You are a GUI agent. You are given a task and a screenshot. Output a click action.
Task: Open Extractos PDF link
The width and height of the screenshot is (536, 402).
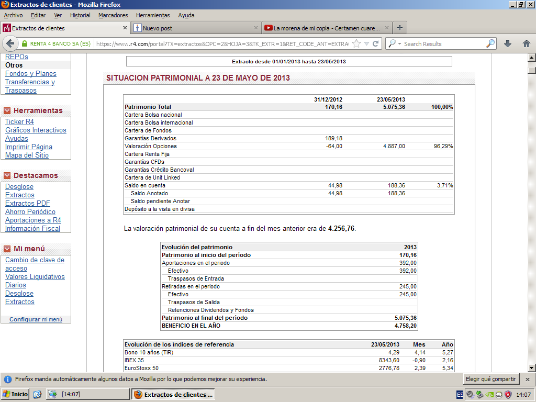click(27, 204)
